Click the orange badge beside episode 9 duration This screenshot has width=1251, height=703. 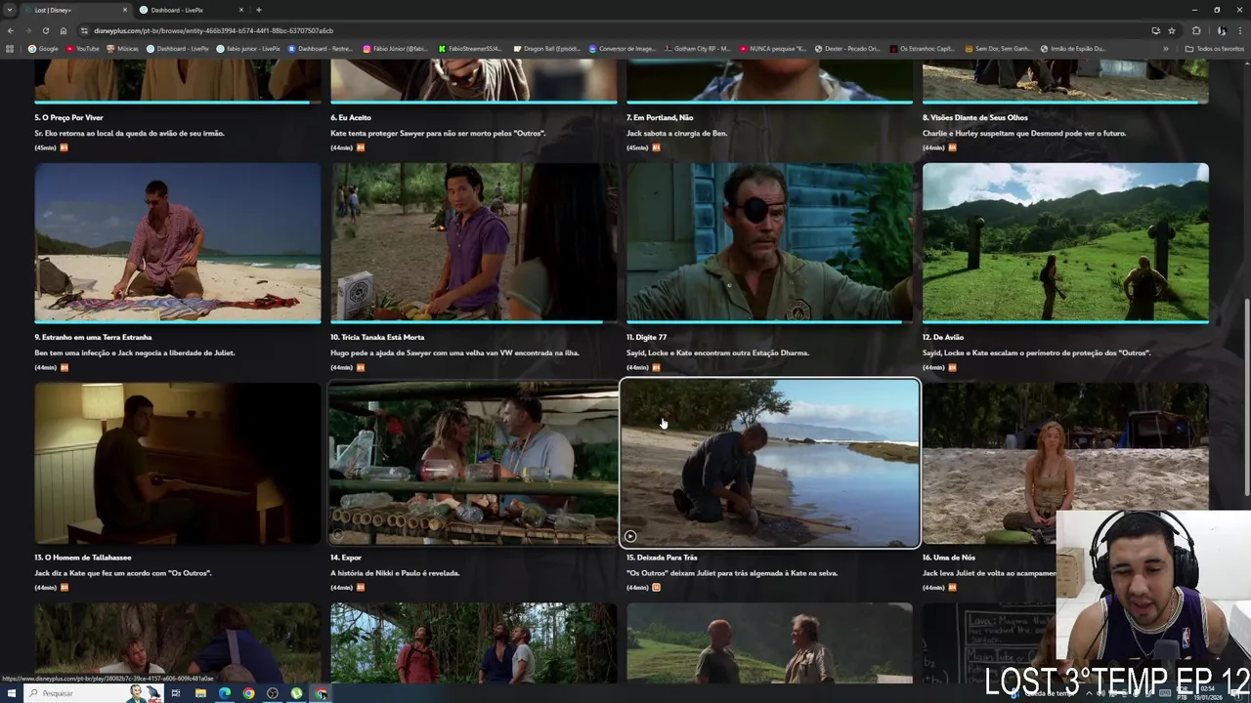[65, 367]
